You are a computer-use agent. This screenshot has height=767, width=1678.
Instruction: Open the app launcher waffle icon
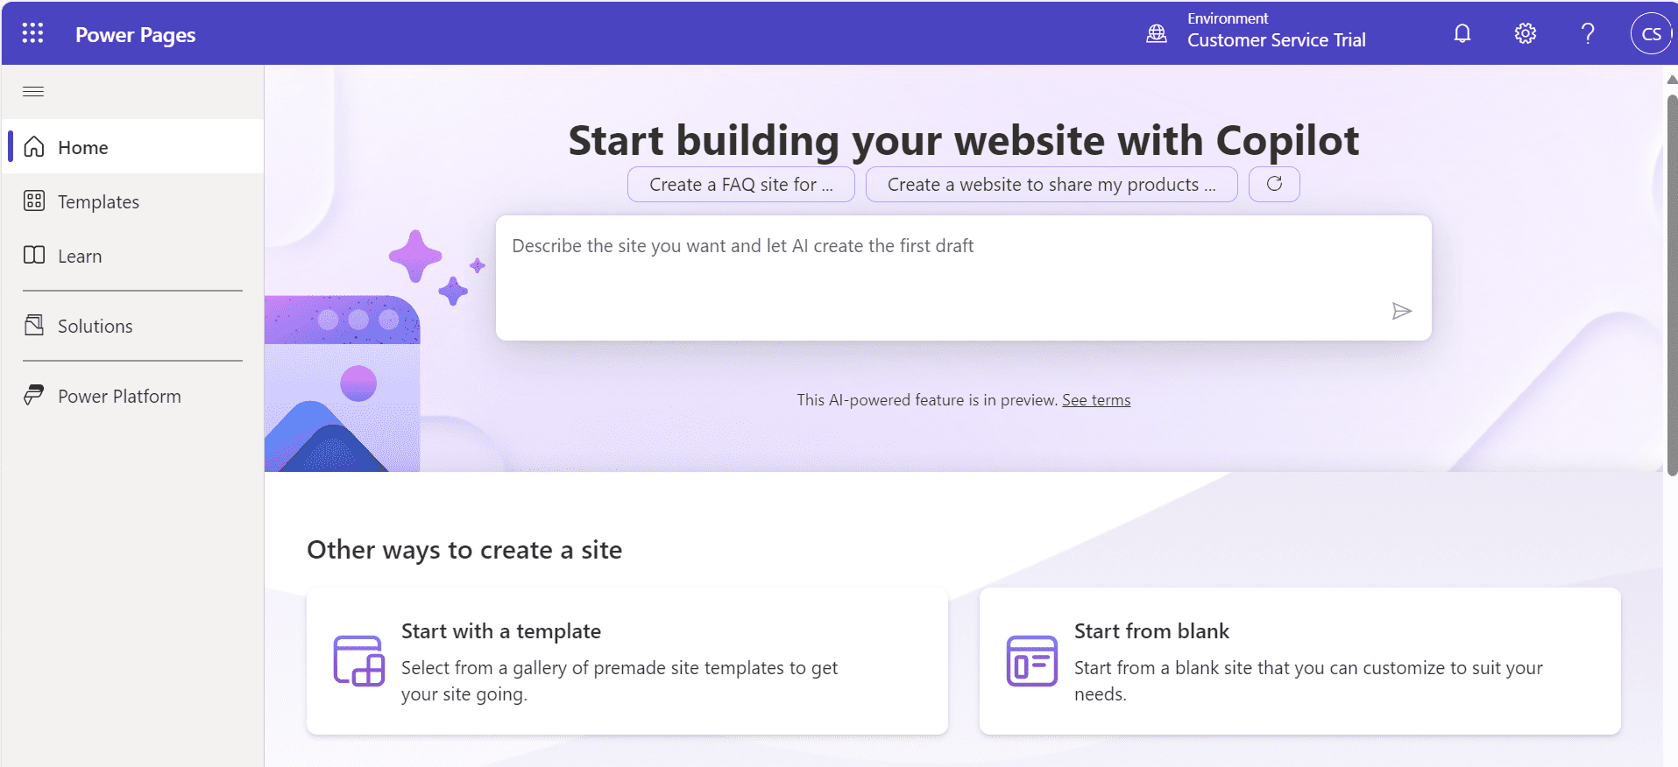coord(32,33)
